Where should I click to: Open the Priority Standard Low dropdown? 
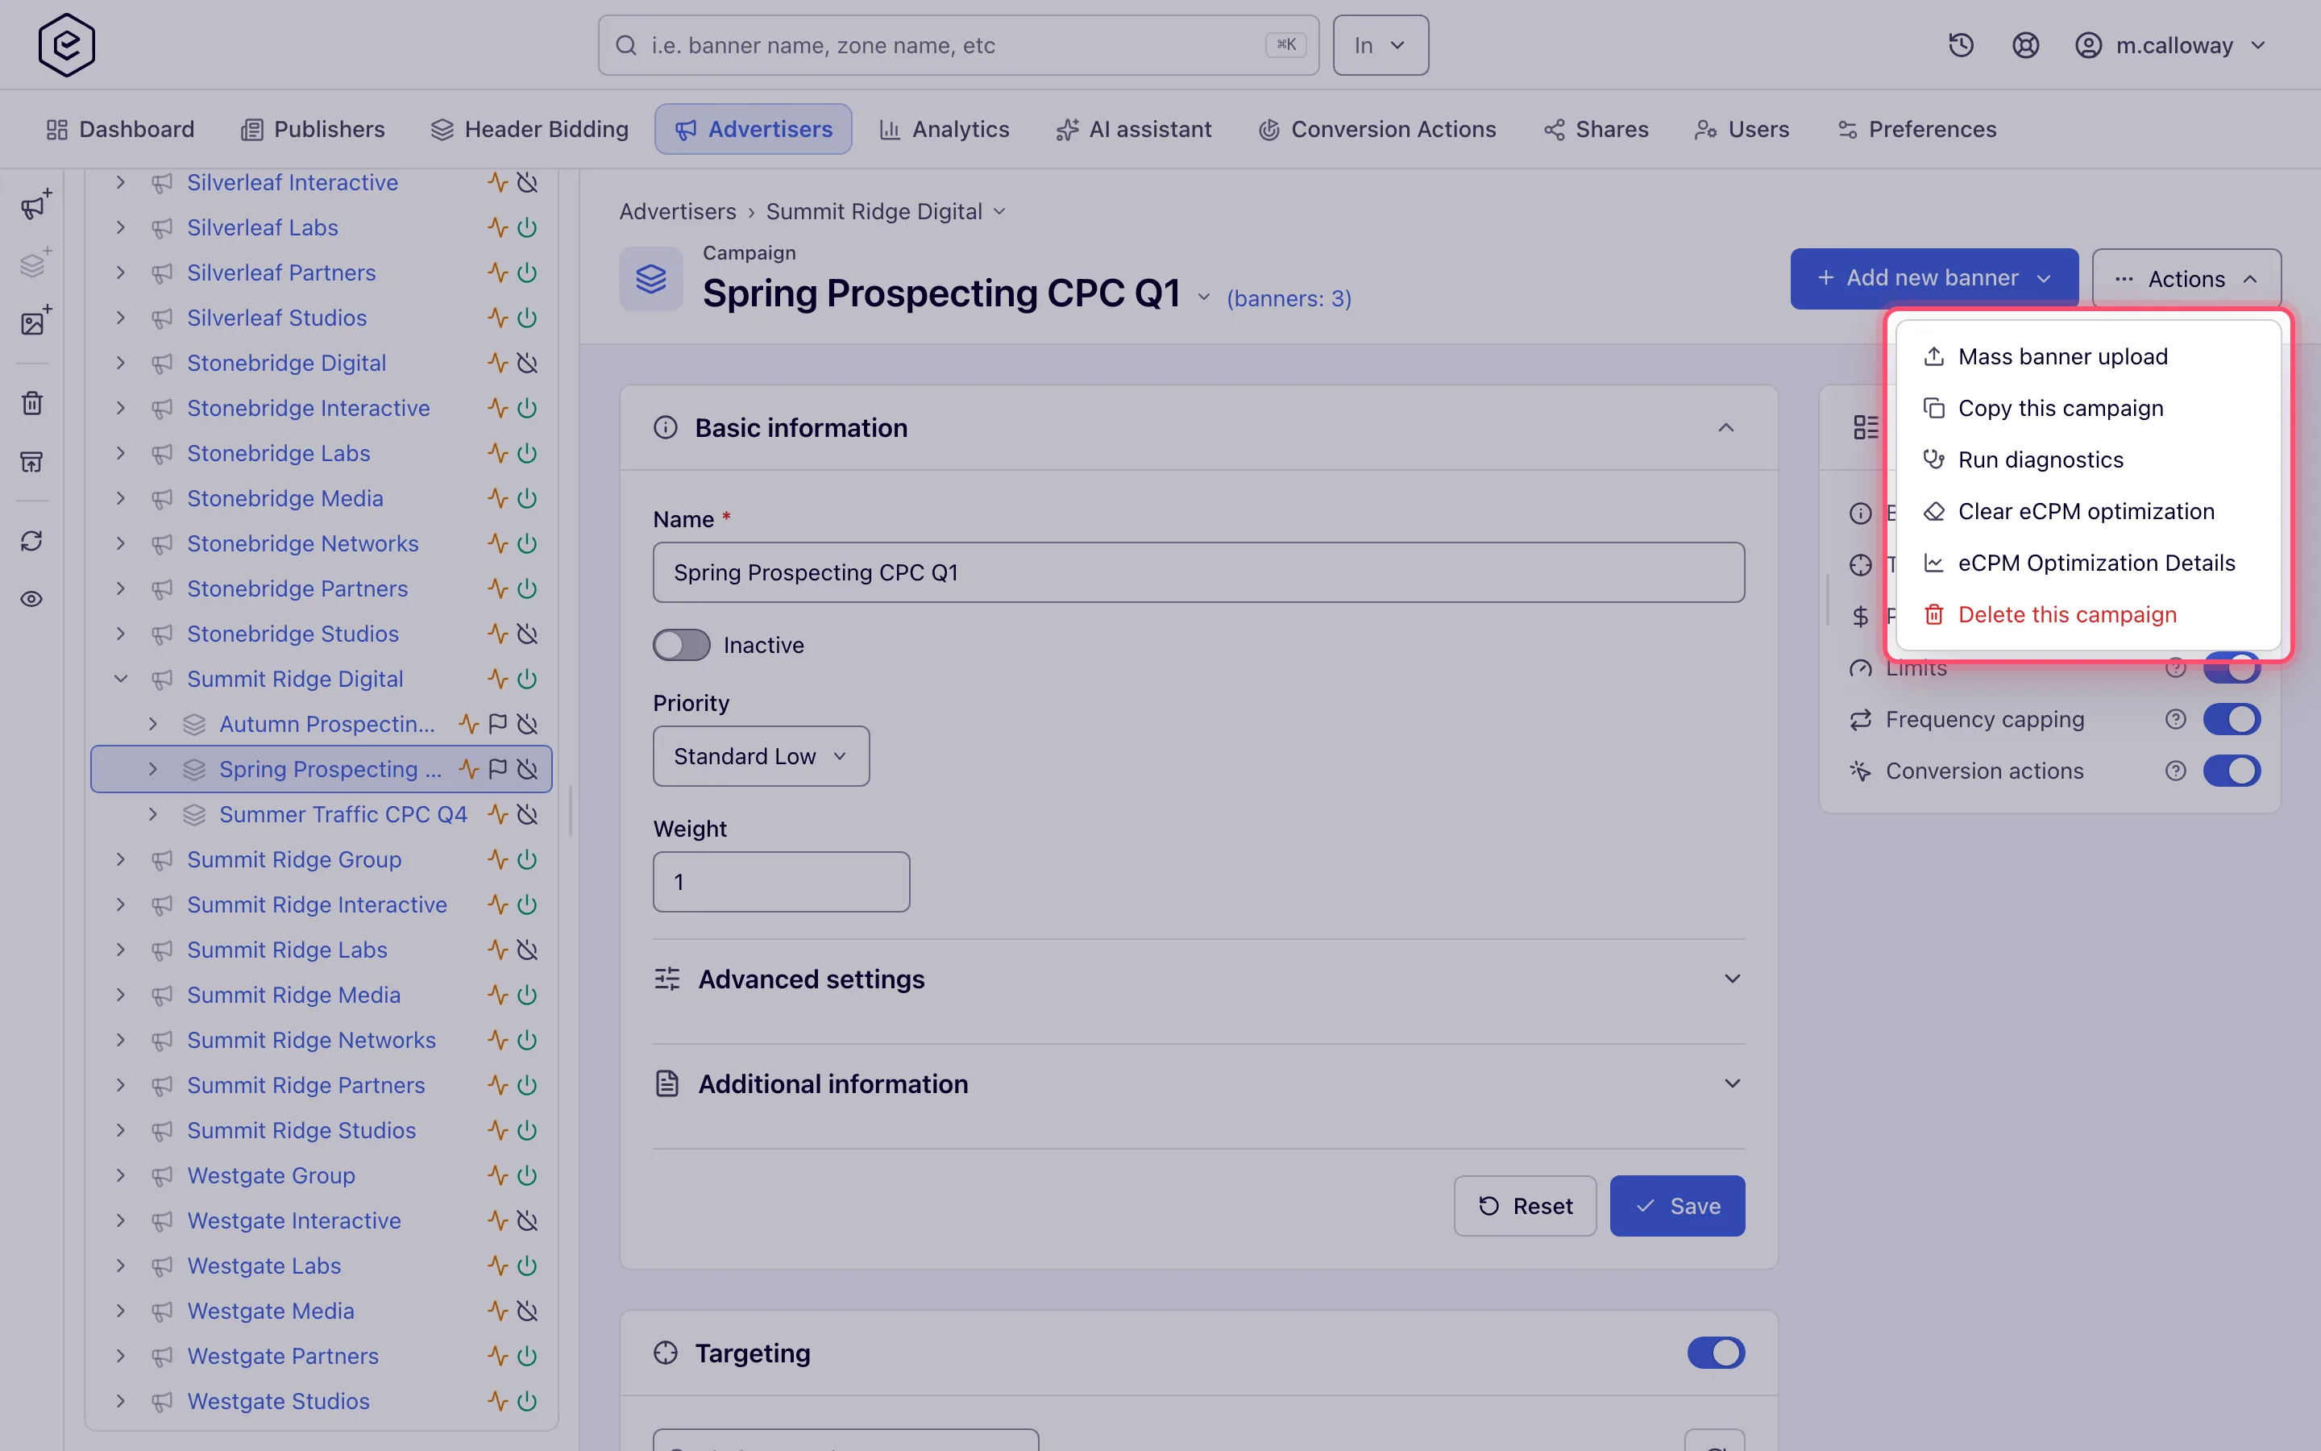[x=761, y=756]
